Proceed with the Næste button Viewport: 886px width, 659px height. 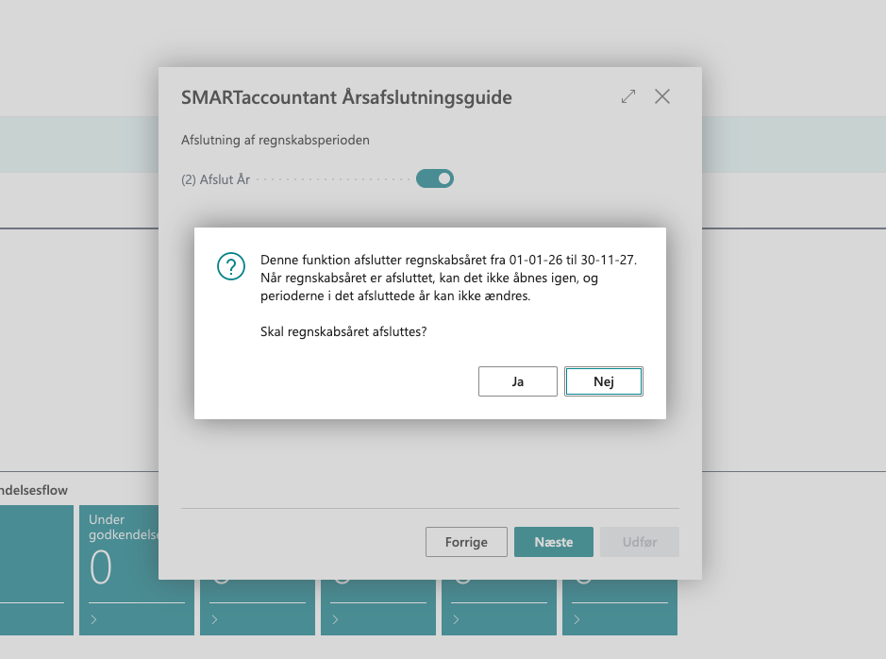(x=554, y=542)
